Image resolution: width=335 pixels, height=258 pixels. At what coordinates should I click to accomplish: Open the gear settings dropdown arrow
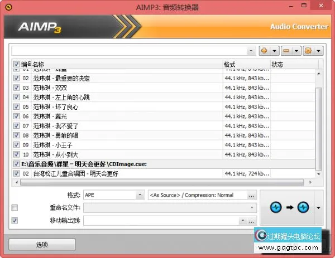[x=319, y=51]
